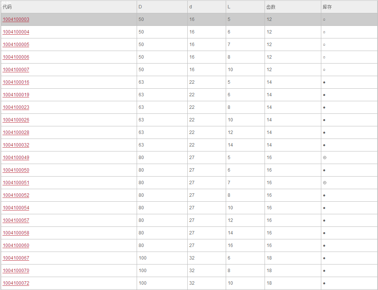Open code 1004100054 details
The height and width of the screenshot is (290, 378).
(16, 207)
